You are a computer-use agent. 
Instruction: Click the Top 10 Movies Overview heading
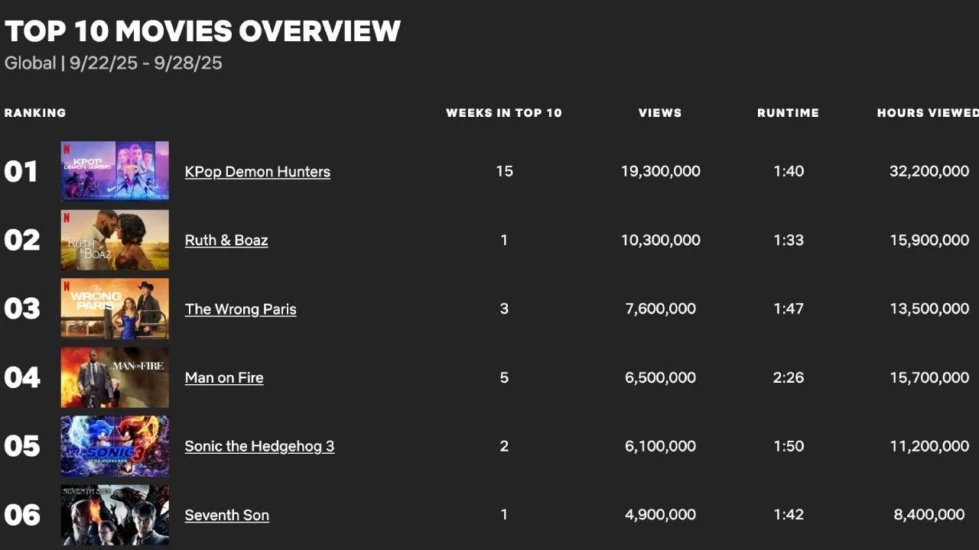click(203, 31)
